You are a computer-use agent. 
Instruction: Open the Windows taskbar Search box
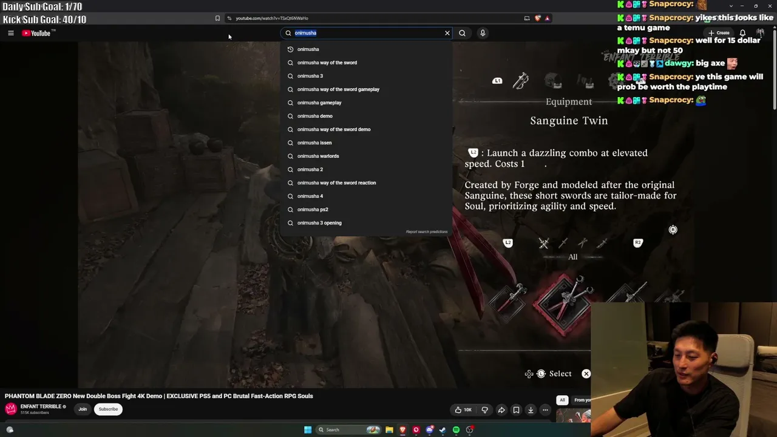coord(348,430)
